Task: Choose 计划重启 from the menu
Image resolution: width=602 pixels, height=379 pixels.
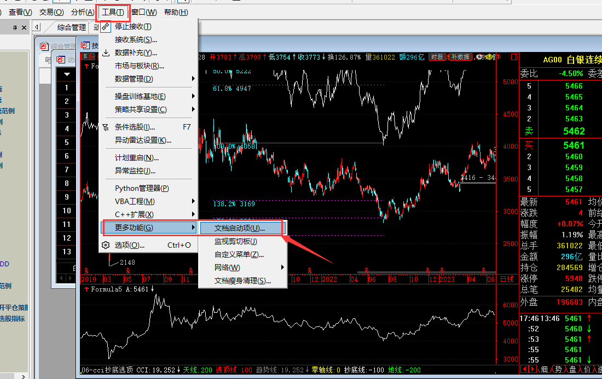Action: point(149,158)
